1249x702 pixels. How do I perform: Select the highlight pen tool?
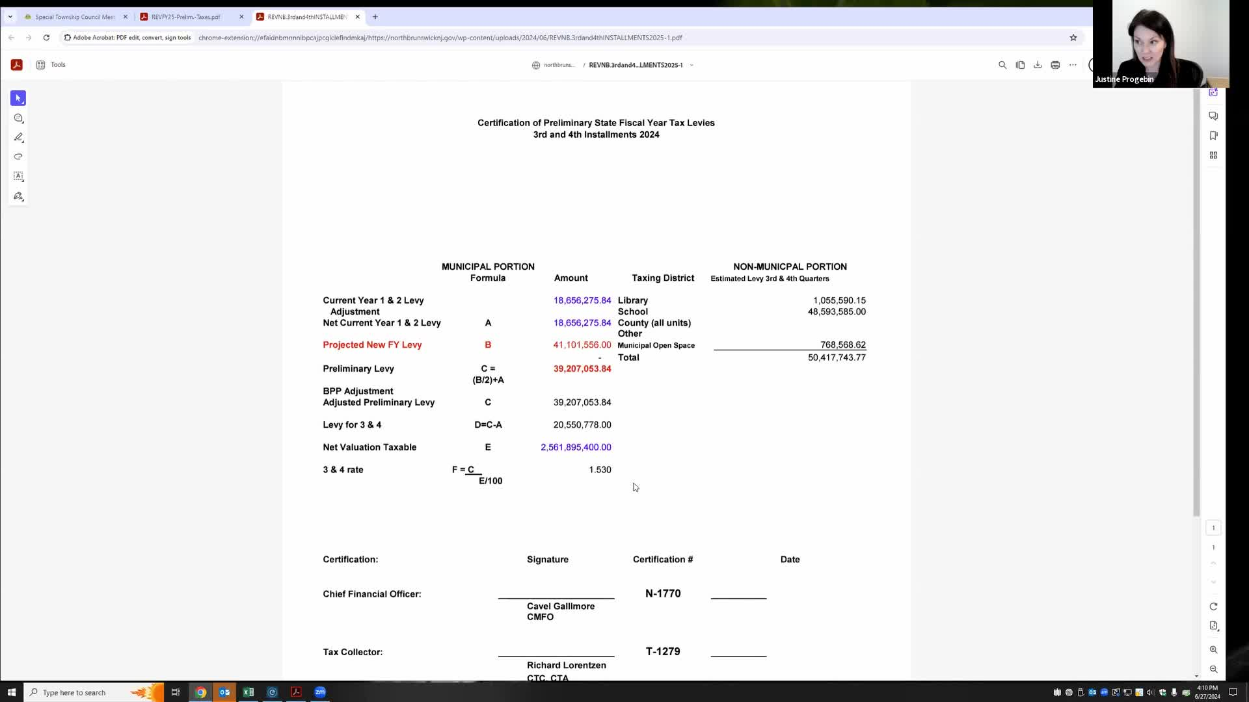tap(18, 137)
